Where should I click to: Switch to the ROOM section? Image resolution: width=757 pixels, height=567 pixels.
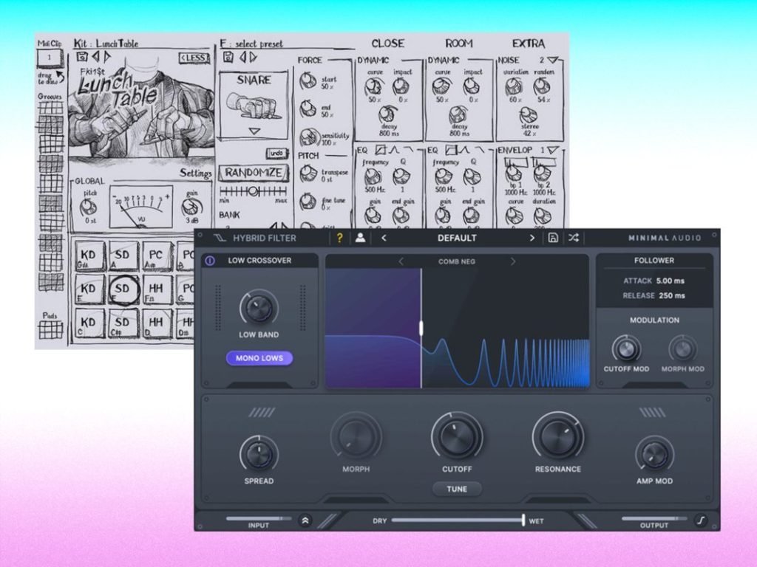click(x=458, y=43)
